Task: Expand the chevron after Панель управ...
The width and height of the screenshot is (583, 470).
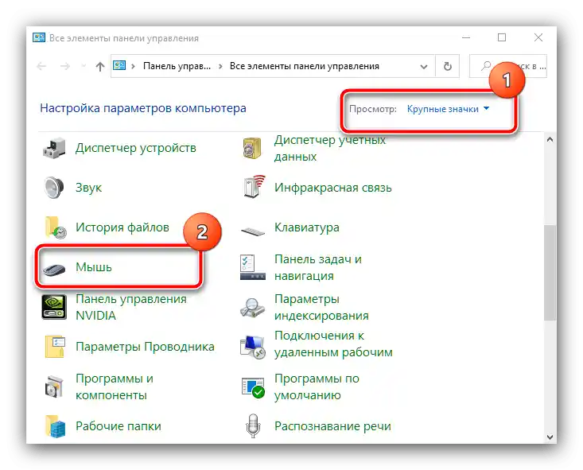Action: pyautogui.click(x=220, y=66)
